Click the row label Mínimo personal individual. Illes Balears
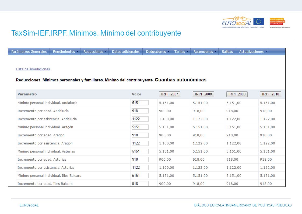The height and width of the screenshot is (214, 302). coord(49,176)
